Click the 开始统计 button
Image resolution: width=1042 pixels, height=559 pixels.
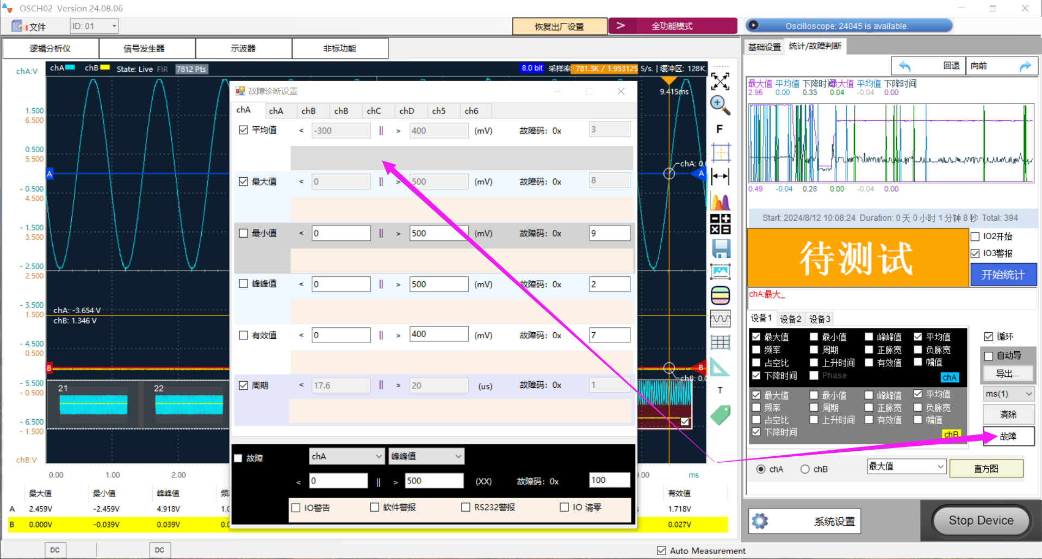point(1003,275)
